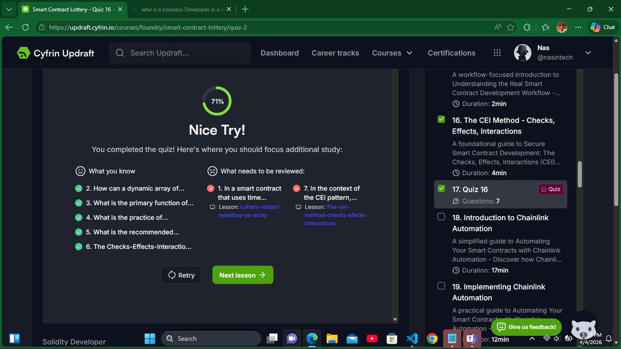
Task: Show hidden system tray icons
Action: click(532, 338)
